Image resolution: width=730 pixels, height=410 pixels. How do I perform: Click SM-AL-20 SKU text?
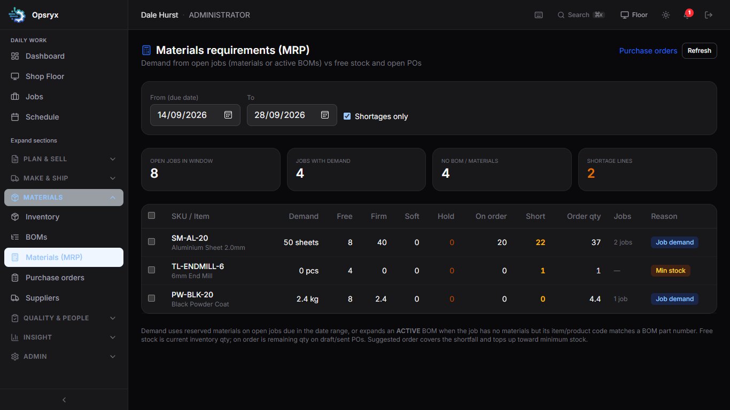[190, 238]
